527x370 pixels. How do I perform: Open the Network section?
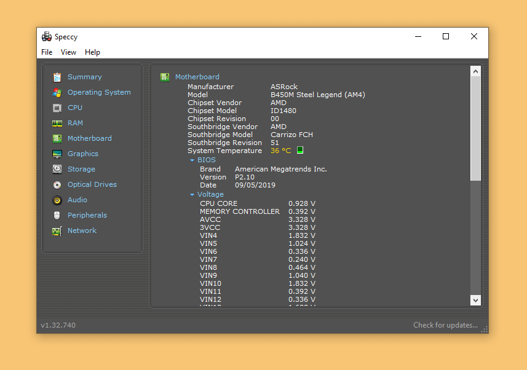coord(82,230)
